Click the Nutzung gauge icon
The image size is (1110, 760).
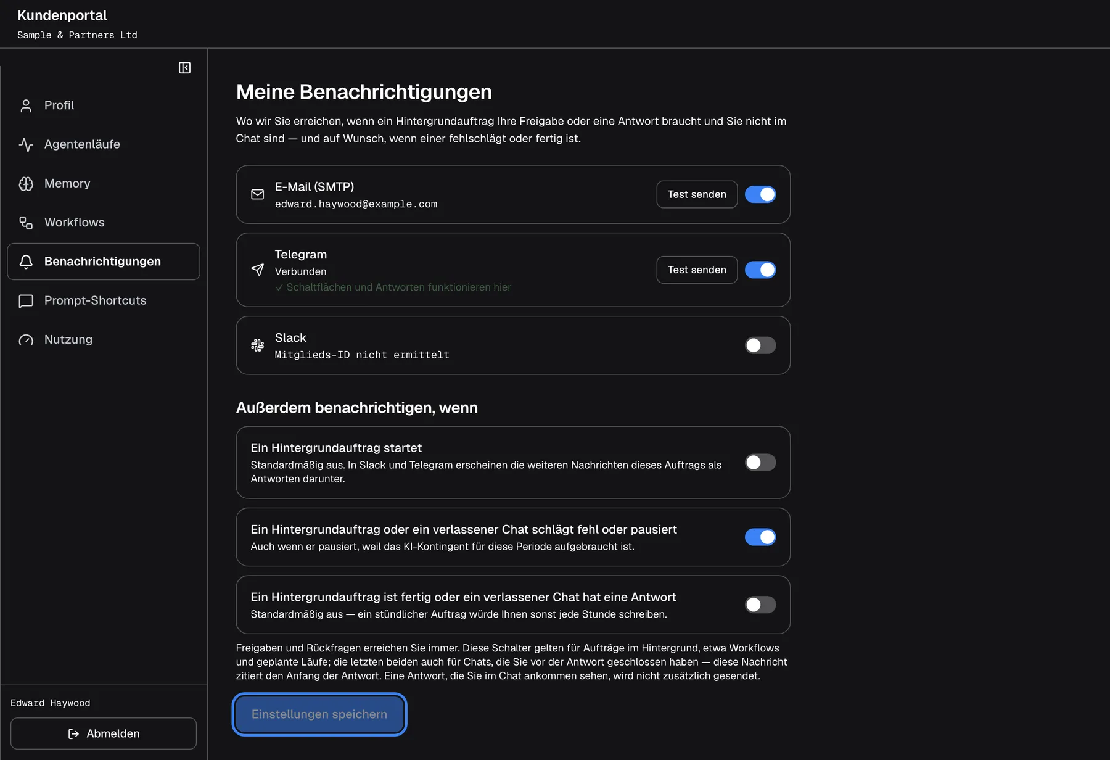(26, 340)
